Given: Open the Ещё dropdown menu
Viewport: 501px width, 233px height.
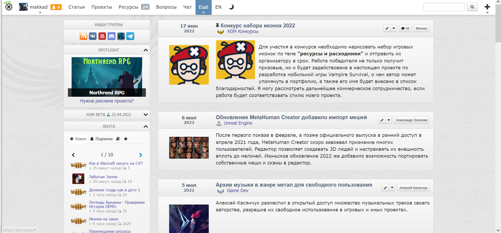Looking at the screenshot, I should click(203, 7).
